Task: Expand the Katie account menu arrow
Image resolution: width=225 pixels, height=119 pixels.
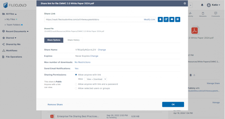Action: click(x=219, y=5)
